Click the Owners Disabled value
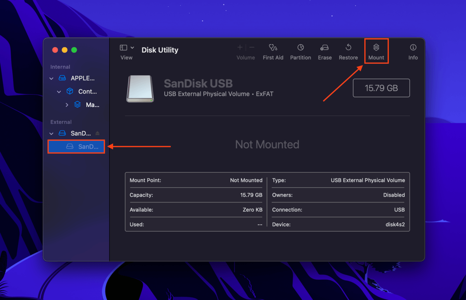Image resolution: width=466 pixels, height=300 pixels. pyautogui.click(x=394, y=195)
